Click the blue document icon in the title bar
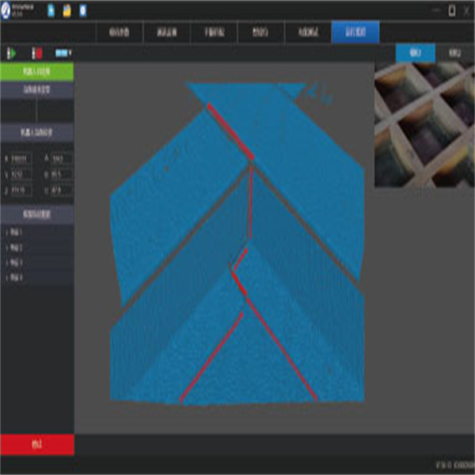 click(51, 11)
